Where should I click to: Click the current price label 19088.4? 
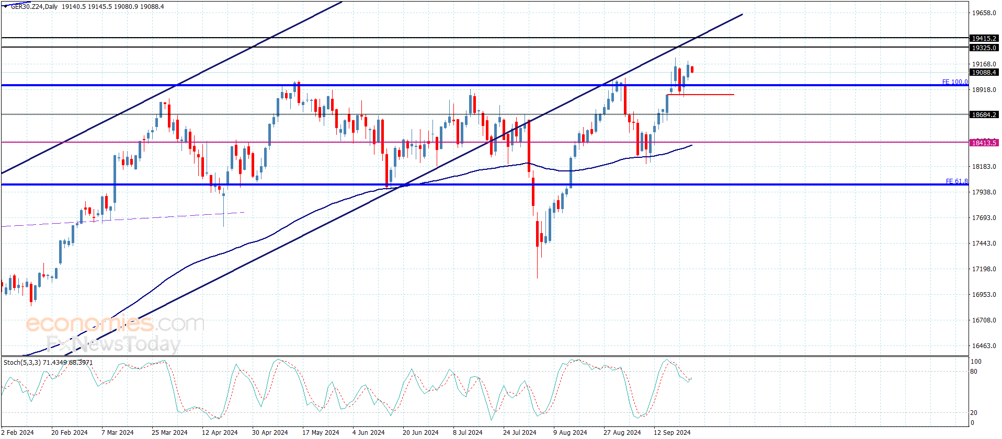pos(984,73)
